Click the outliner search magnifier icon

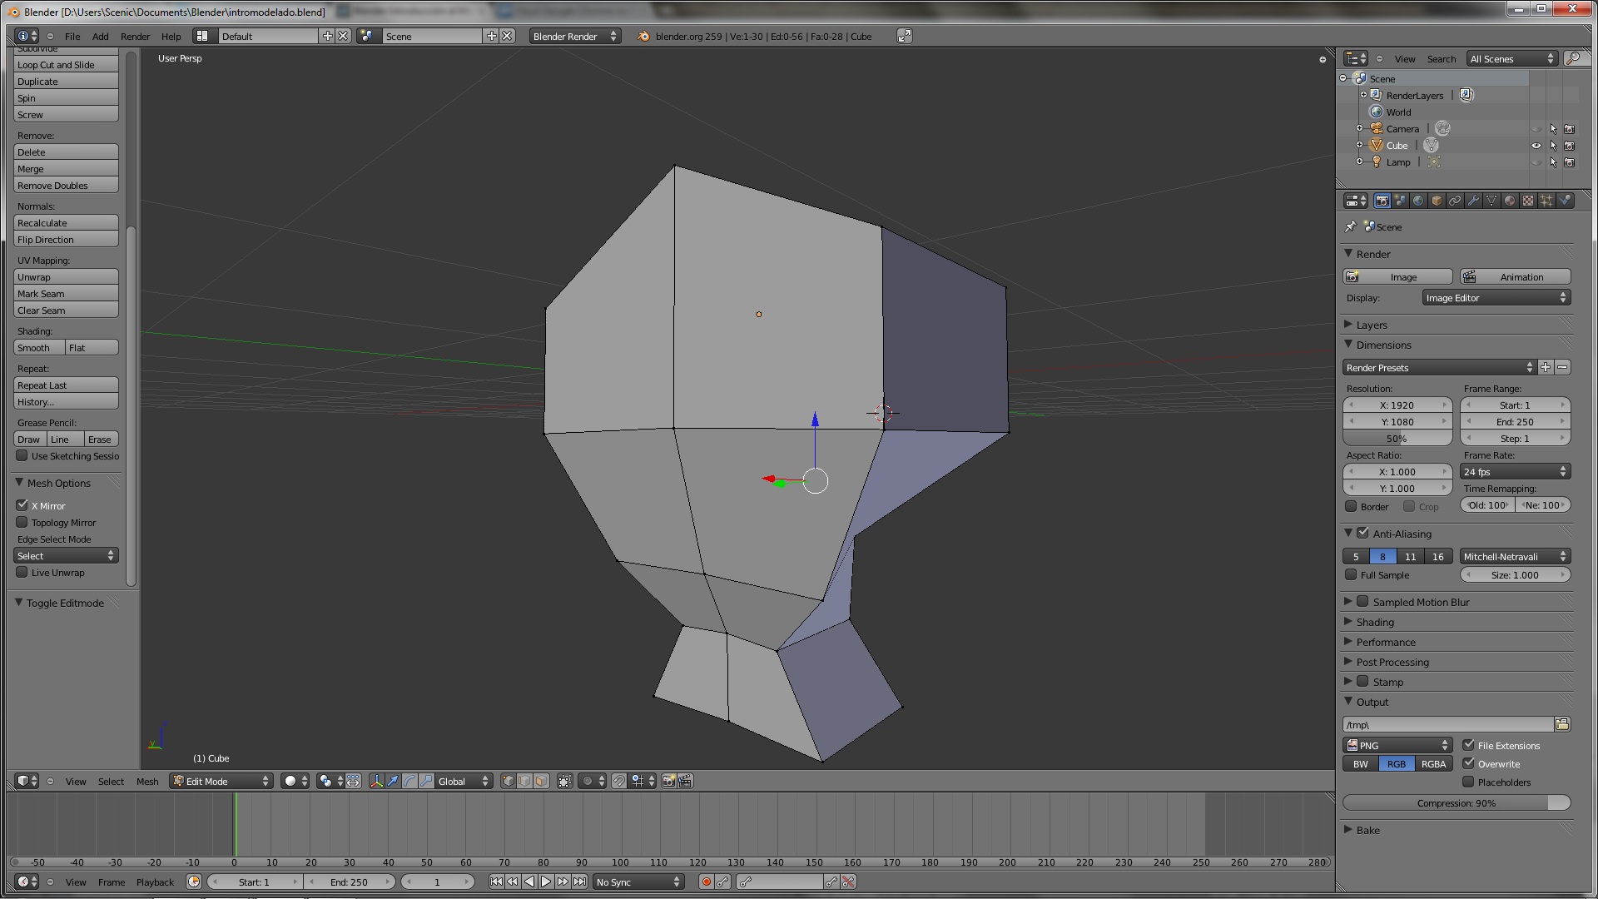(1573, 58)
